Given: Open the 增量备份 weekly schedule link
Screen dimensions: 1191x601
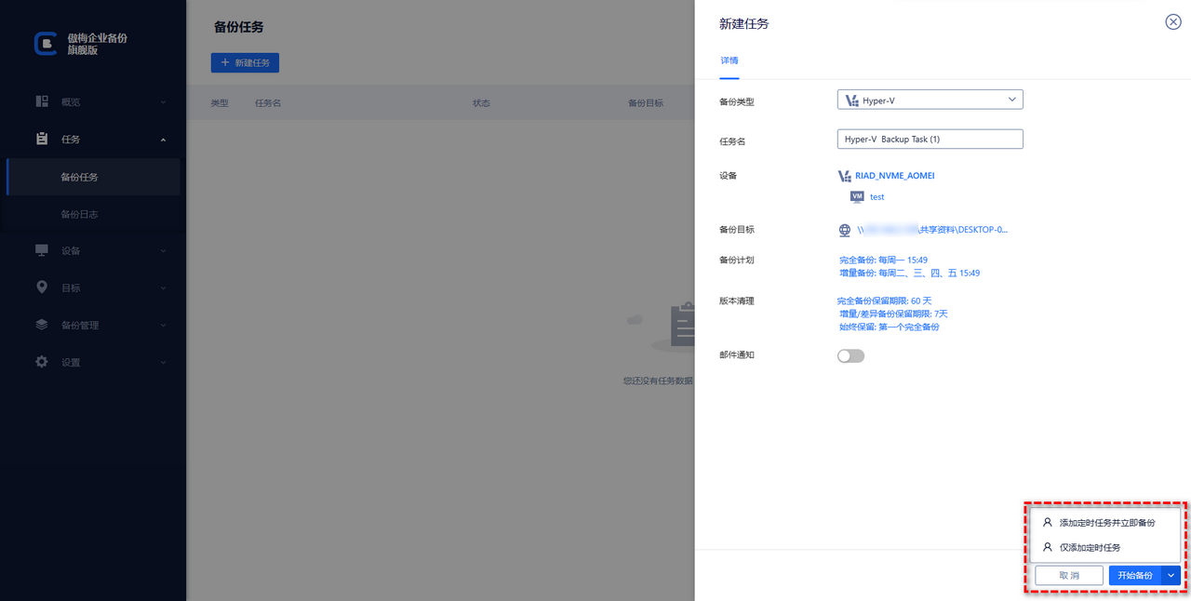Looking at the screenshot, I should coord(909,274).
